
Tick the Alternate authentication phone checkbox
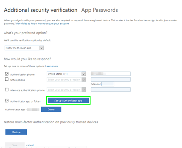pos(7,90)
